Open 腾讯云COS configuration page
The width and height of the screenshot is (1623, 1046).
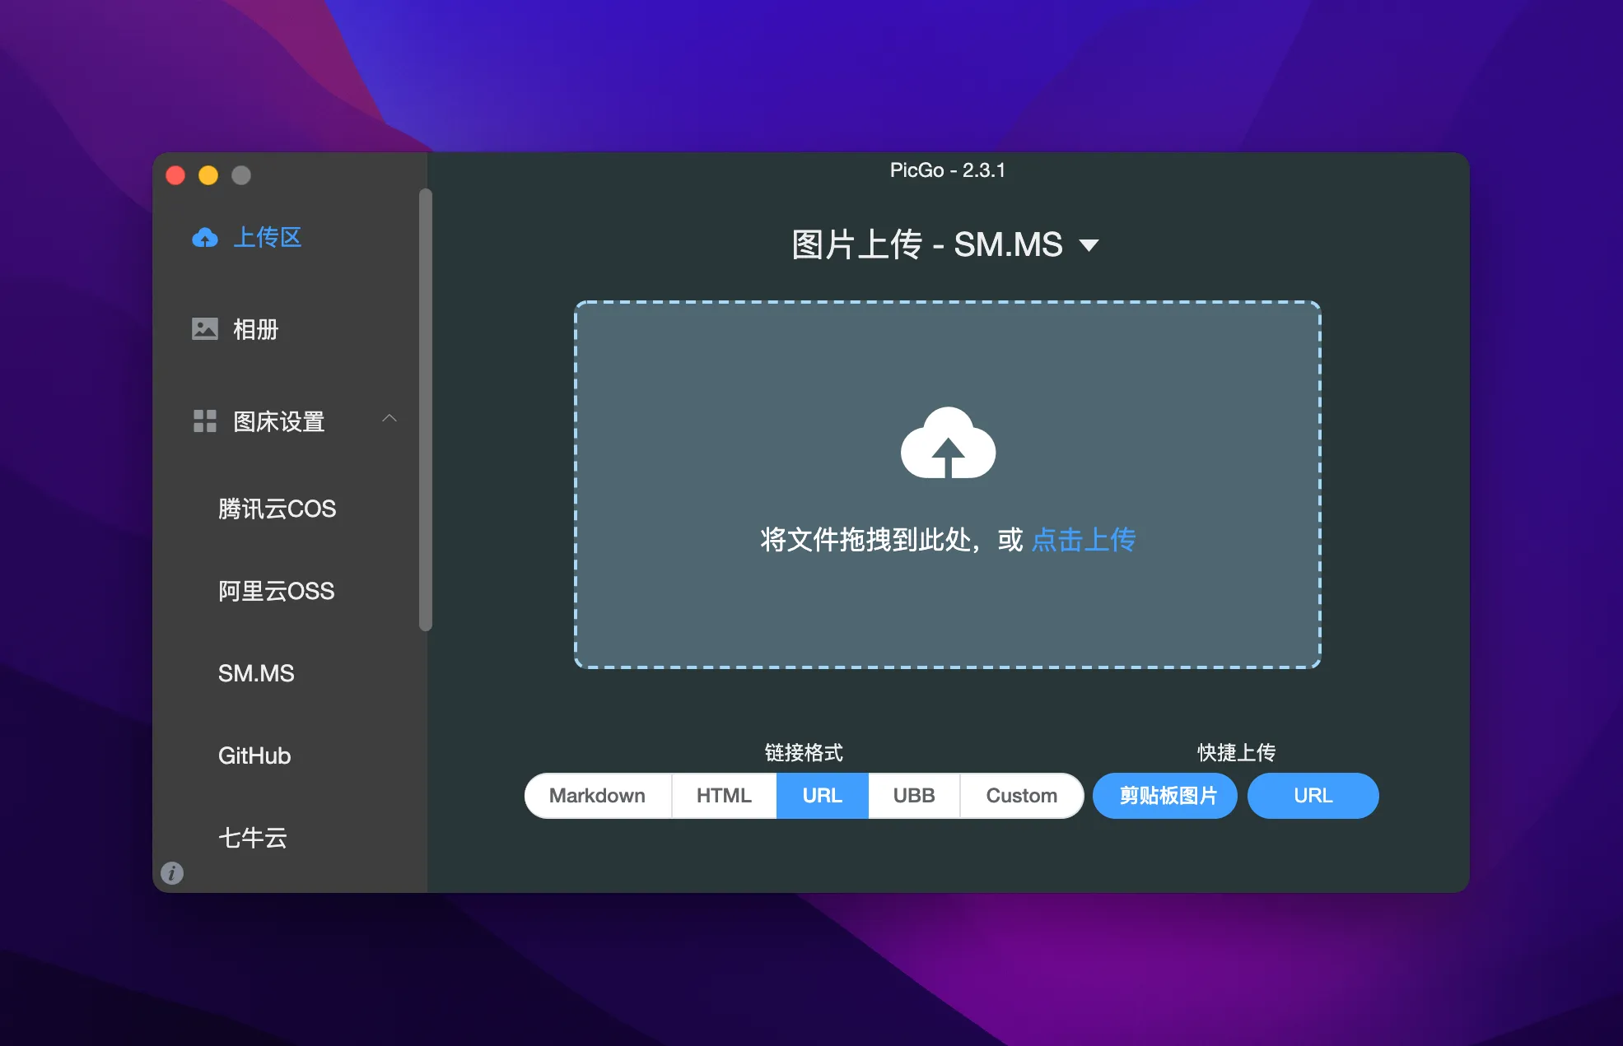[277, 509]
